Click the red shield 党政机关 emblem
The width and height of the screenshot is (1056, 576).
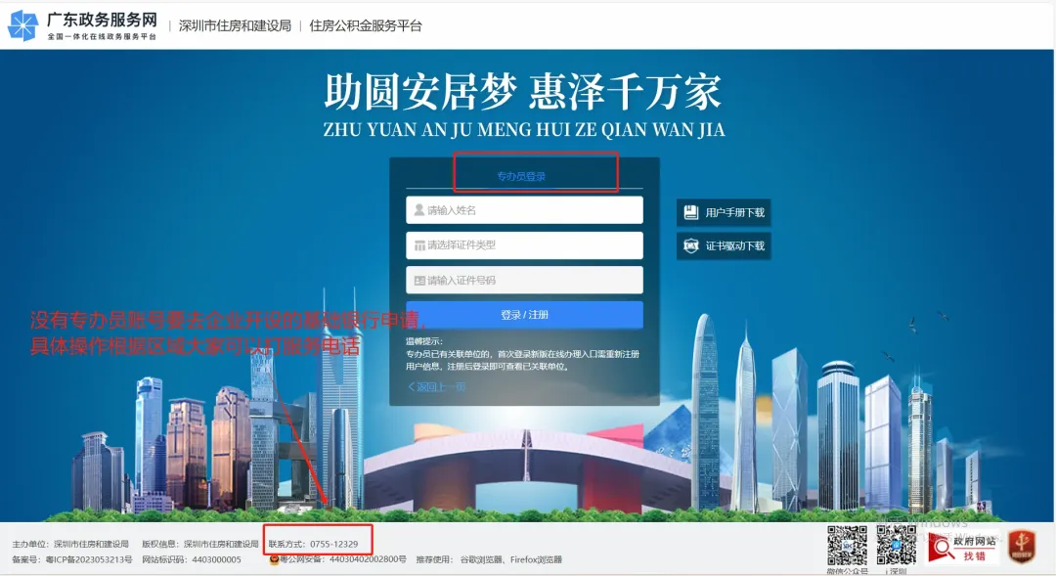click(x=1022, y=547)
